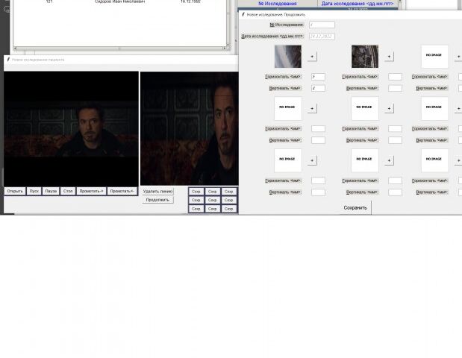Image resolution: width=462 pixels, height=358 pixels.
Task: Rewind with the Промотать<- button
Action: 122,191
